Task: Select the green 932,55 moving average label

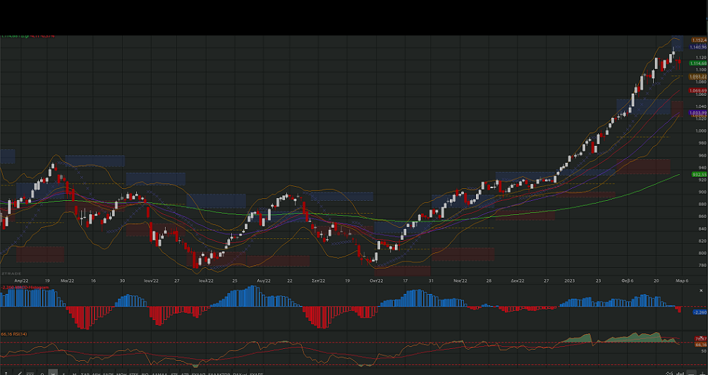Action: (700, 174)
